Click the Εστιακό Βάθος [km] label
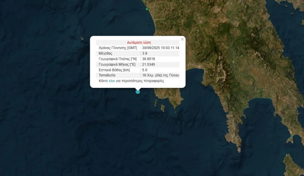Image resolution: width=304 pixels, height=176 pixels. 115,70
